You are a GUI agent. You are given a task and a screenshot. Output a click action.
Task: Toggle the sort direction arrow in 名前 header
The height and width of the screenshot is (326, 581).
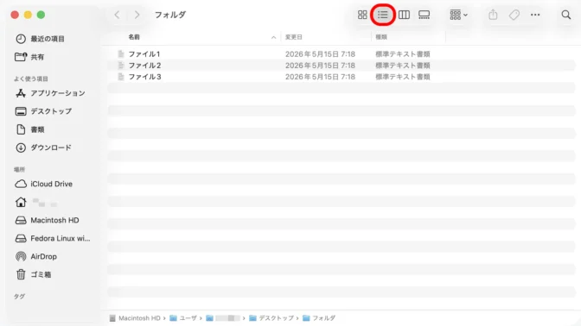[x=273, y=37]
